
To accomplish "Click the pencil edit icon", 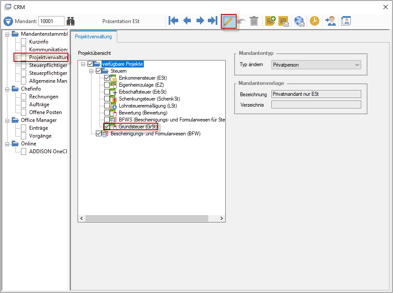I will coord(229,21).
